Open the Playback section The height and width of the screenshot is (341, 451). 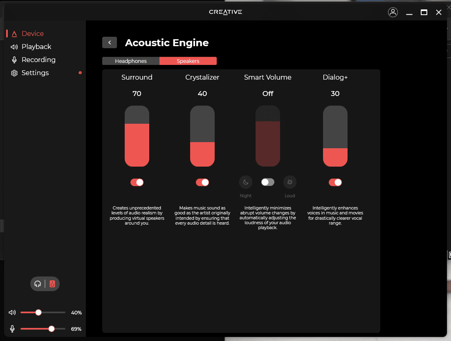[36, 47]
